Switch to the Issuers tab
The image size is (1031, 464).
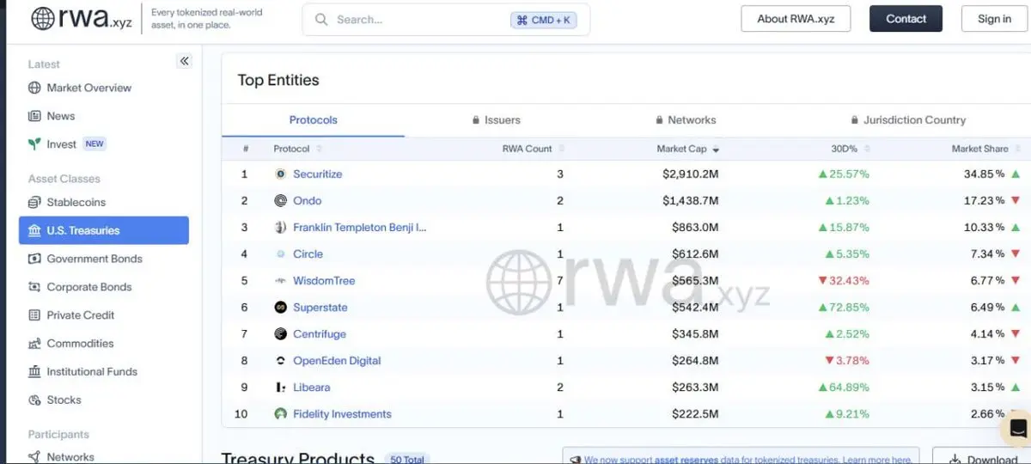pos(496,120)
